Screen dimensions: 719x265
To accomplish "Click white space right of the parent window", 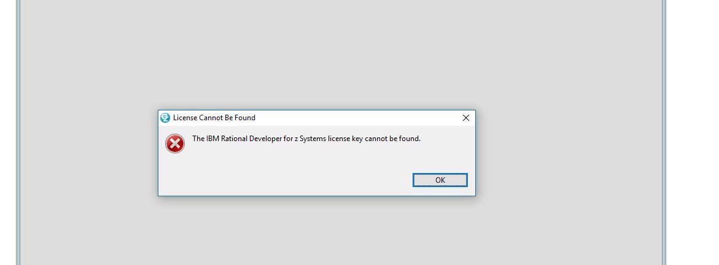I will tap(693, 132).
